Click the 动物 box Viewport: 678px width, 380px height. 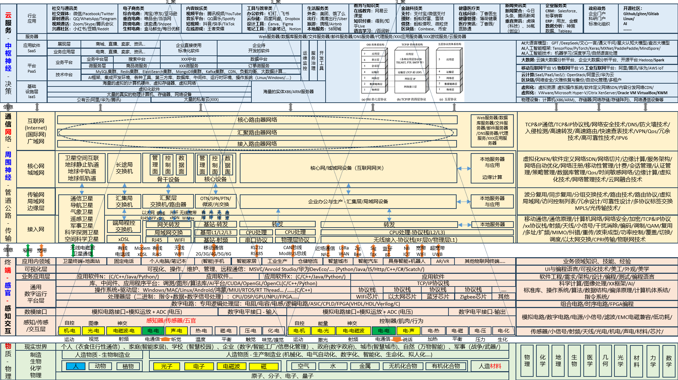tap(100, 366)
